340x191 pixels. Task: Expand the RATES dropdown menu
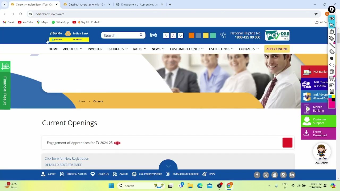click(140, 49)
